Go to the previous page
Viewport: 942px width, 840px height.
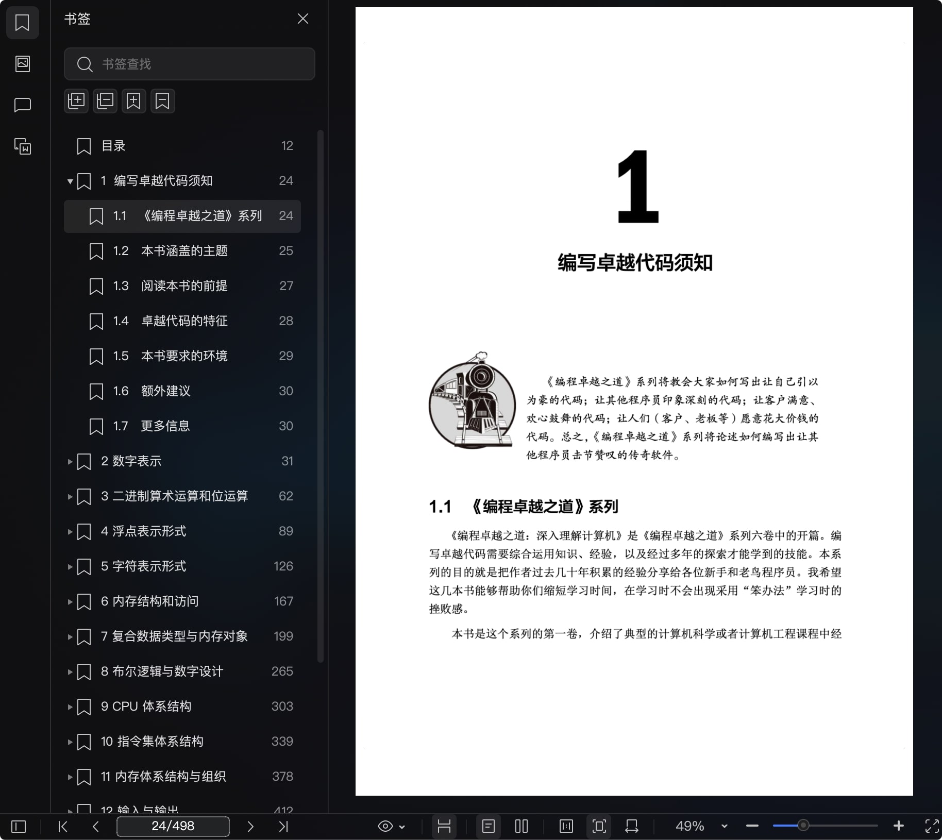pos(96,827)
